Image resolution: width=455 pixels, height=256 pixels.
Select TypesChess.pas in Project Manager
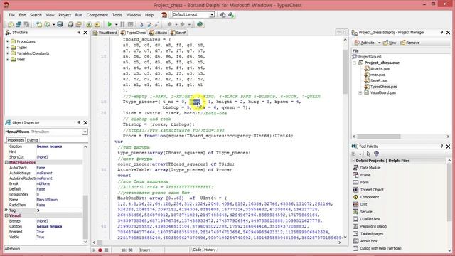click(x=383, y=87)
